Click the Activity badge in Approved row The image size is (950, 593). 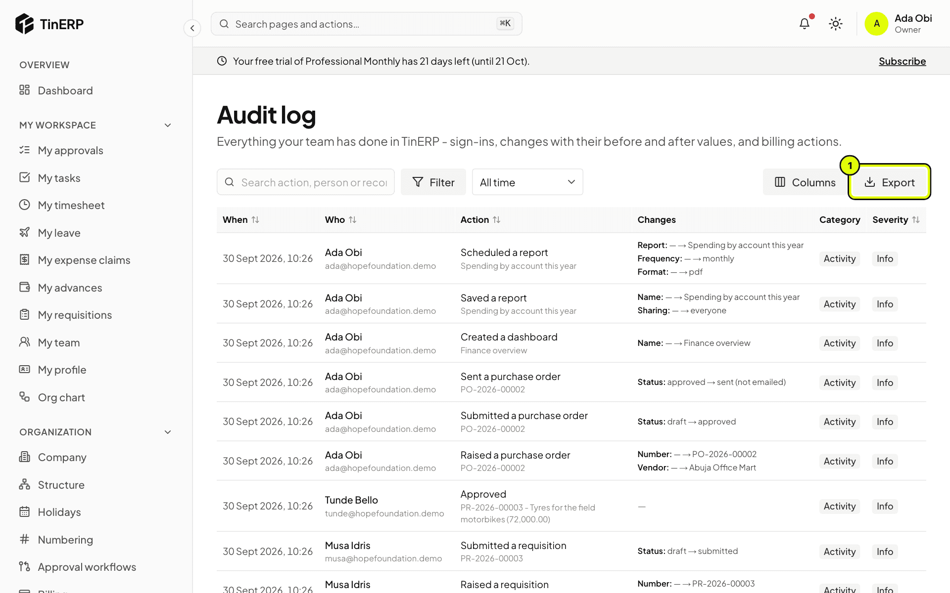click(839, 506)
